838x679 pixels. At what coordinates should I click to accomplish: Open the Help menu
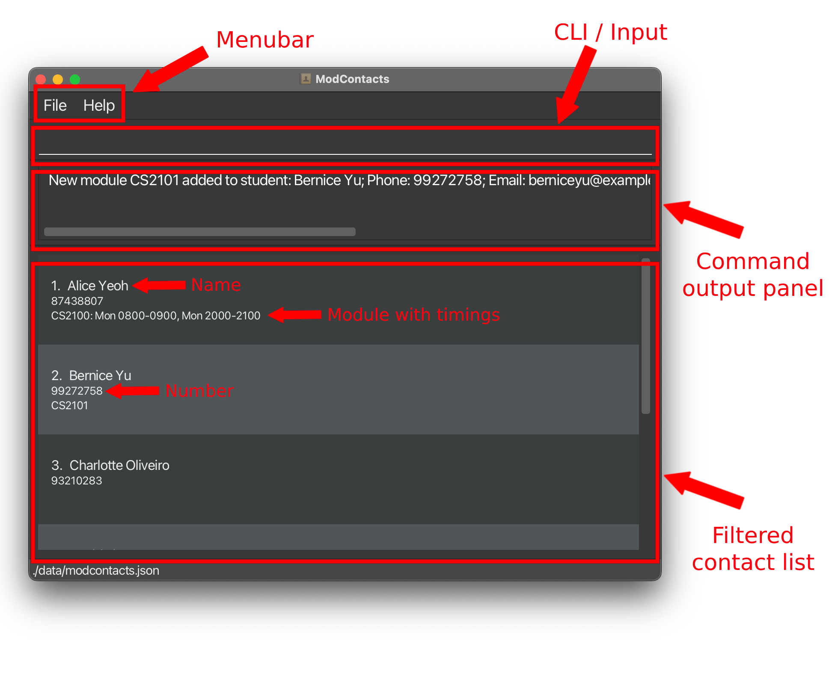(99, 105)
